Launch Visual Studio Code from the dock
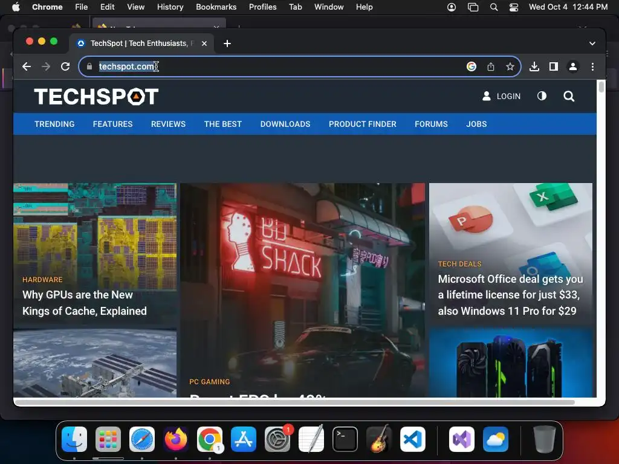The width and height of the screenshot is (619, 464). tap(412, 439)
